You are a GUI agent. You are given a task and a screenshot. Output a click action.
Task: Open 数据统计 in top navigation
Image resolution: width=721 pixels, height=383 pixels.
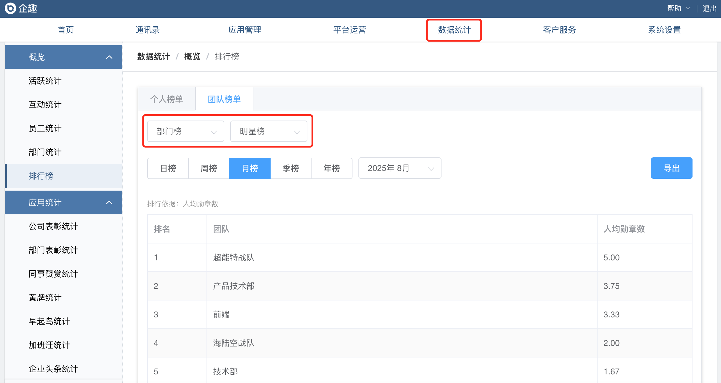click(x=454, y=30)
